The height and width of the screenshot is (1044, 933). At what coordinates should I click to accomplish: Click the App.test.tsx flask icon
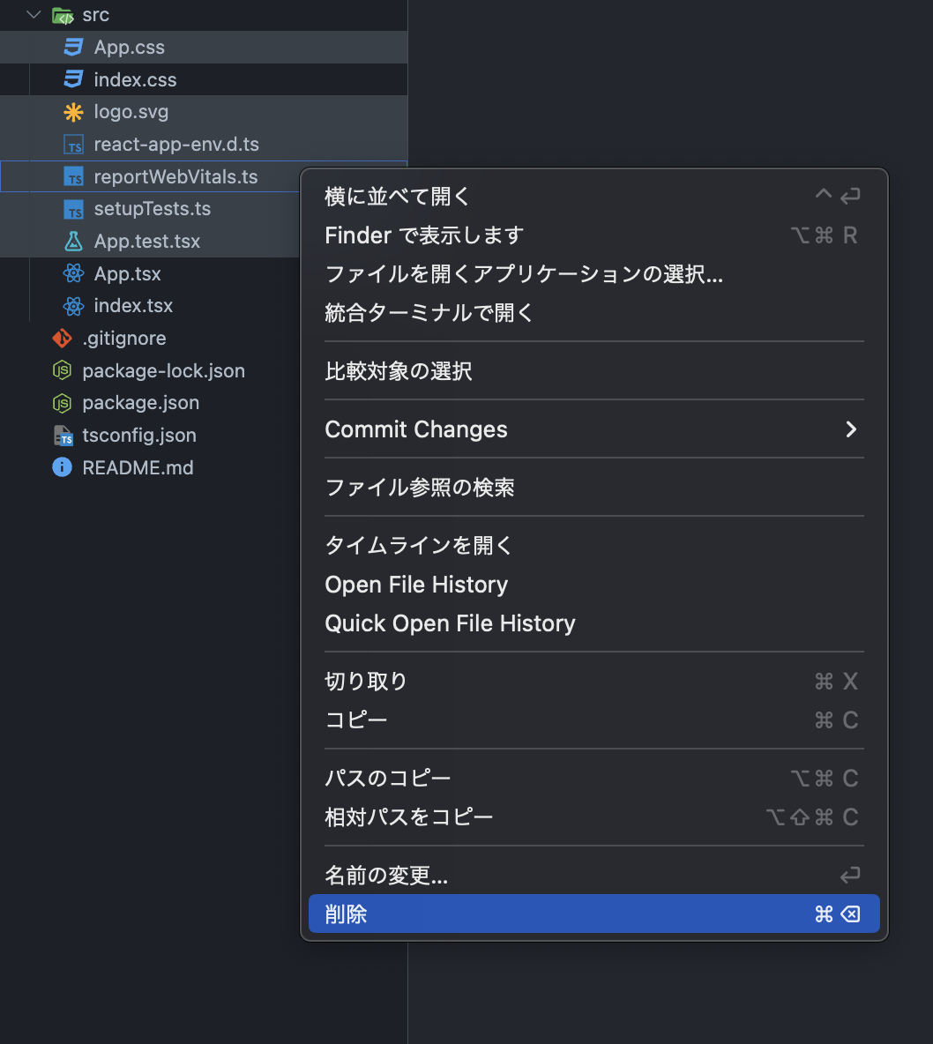73,241
